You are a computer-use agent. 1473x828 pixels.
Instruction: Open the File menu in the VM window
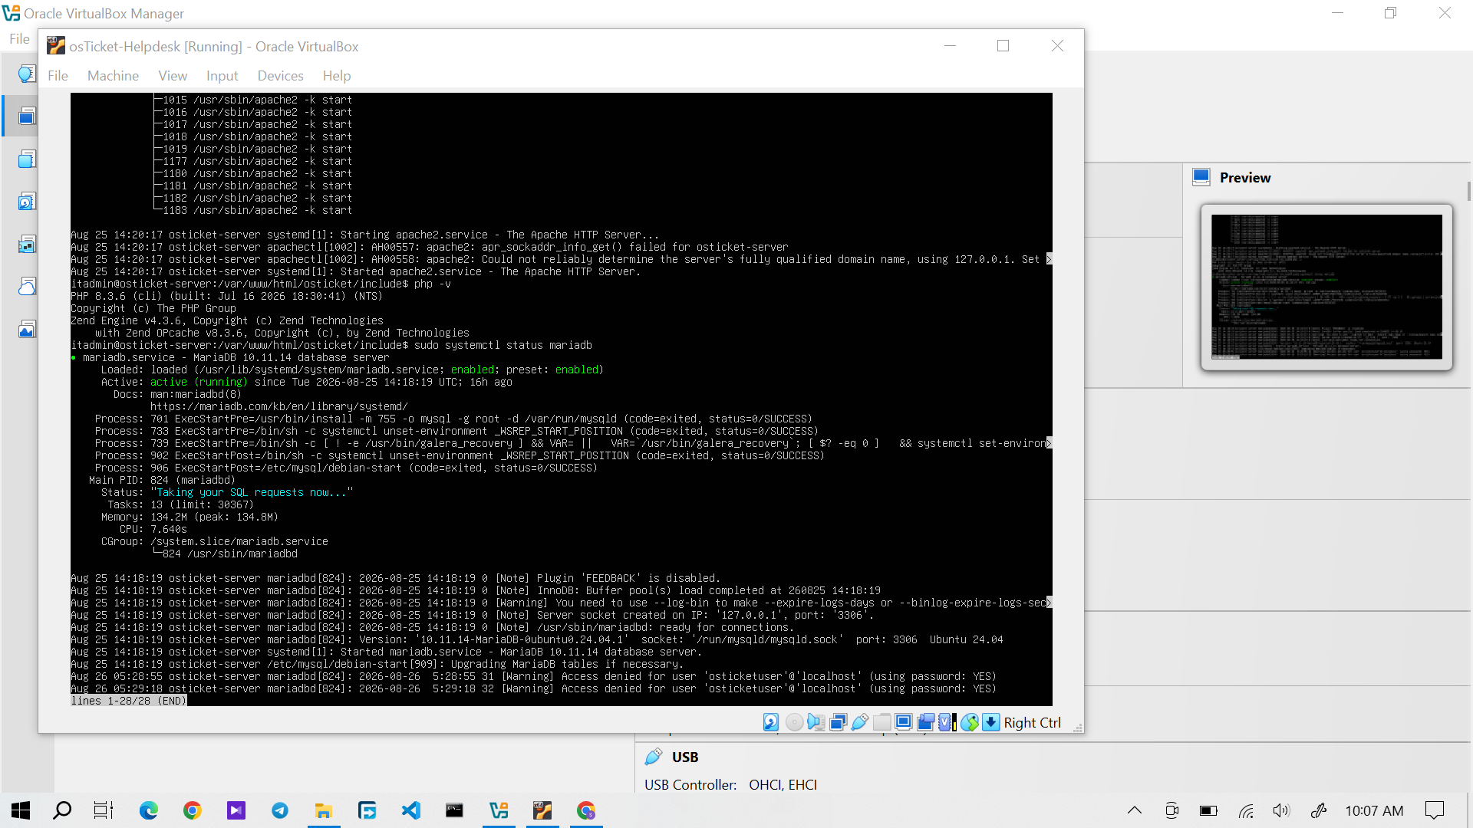(58, 76)
